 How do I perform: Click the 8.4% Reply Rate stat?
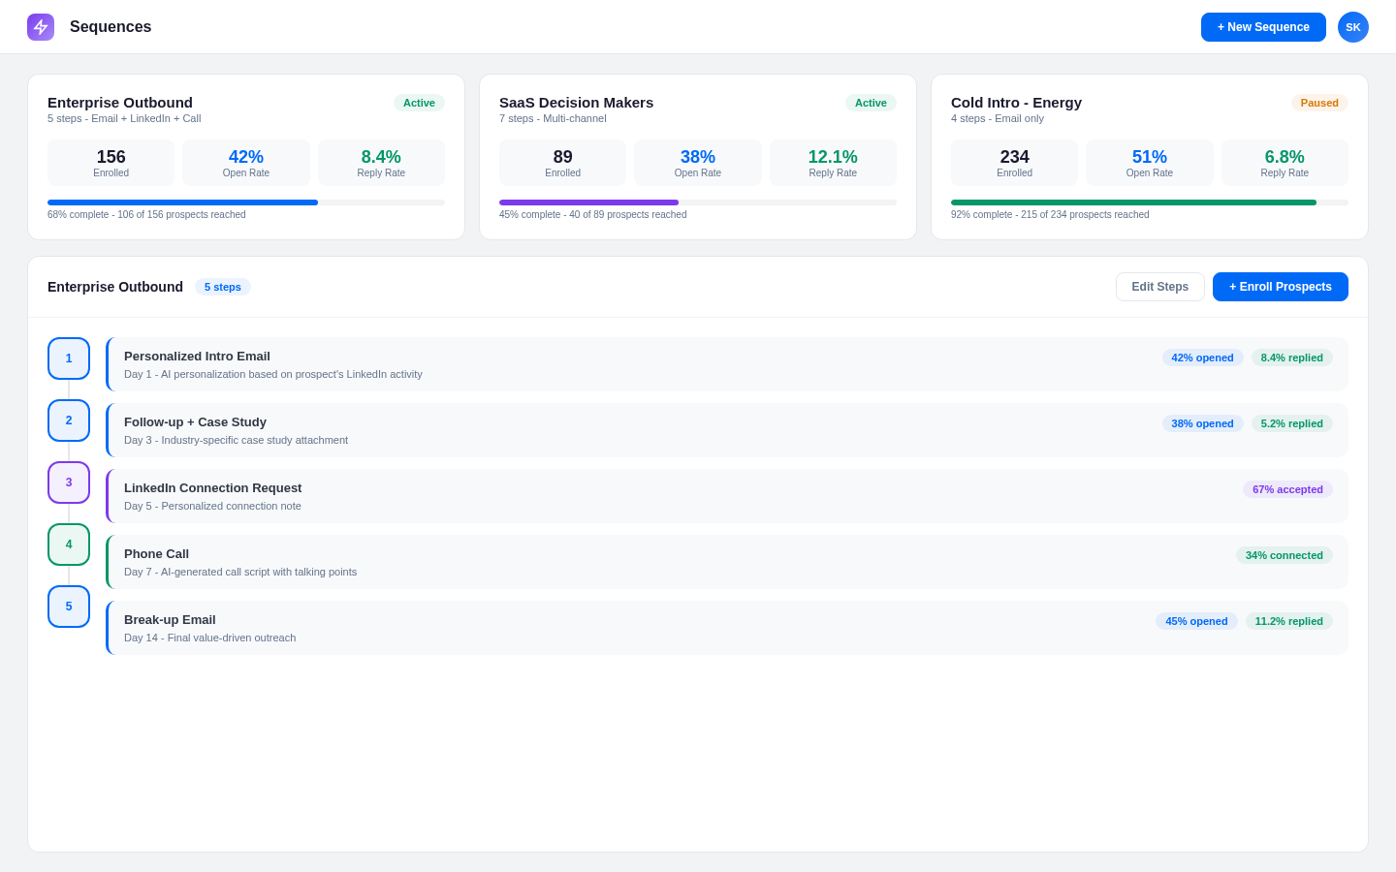tap(381, 163)
